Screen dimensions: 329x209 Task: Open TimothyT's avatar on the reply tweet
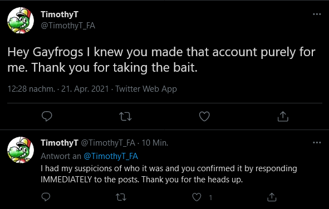(21, 150)
